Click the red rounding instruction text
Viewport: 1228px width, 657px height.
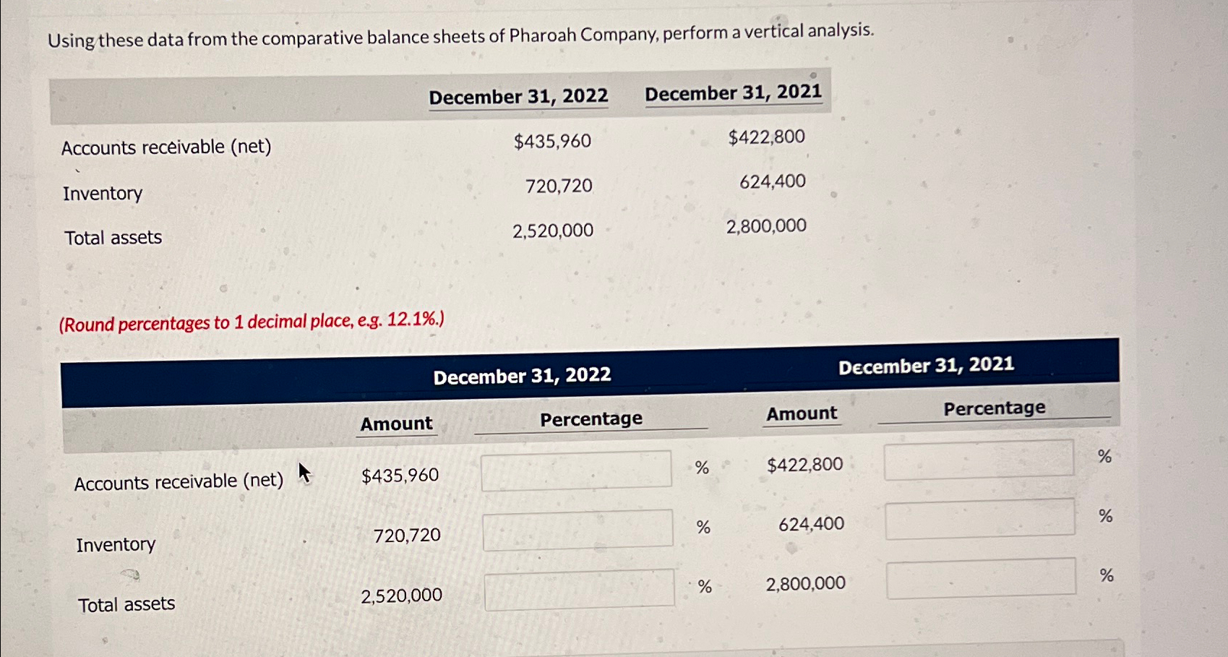(252, 322)
